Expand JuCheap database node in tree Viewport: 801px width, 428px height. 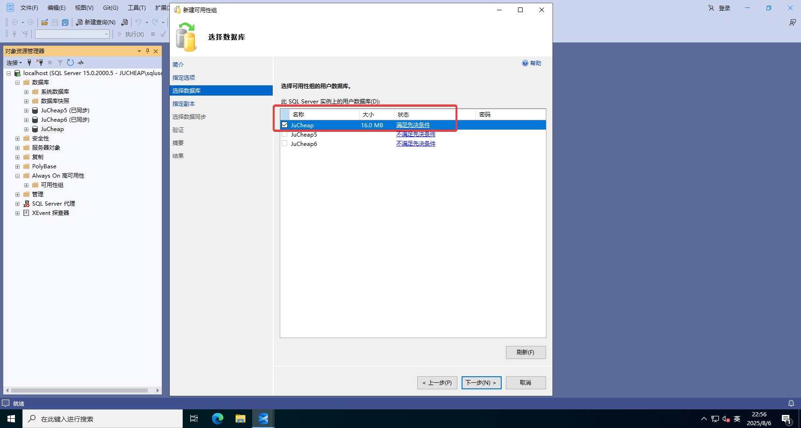(26, 129)
